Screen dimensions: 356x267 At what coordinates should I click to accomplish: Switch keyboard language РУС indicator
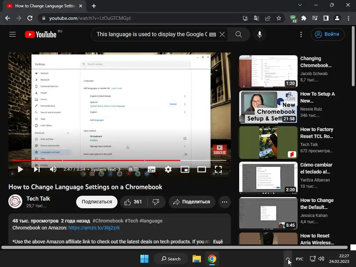[x=300, y=259]
